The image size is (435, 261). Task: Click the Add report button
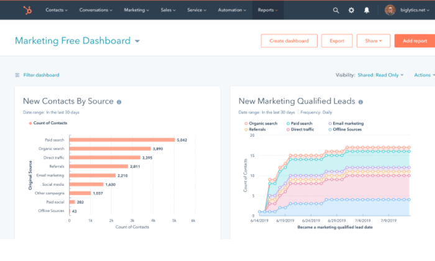pos(414,41)
